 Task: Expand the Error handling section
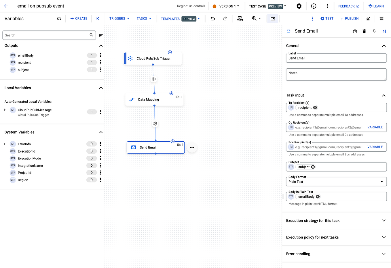tap(384, 254)
